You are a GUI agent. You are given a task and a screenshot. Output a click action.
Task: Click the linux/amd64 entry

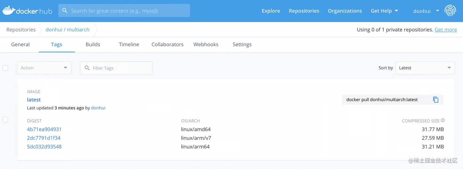click(196, 129)
